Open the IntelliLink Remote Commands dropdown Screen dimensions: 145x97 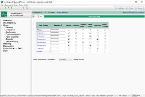tap(65, 59)
